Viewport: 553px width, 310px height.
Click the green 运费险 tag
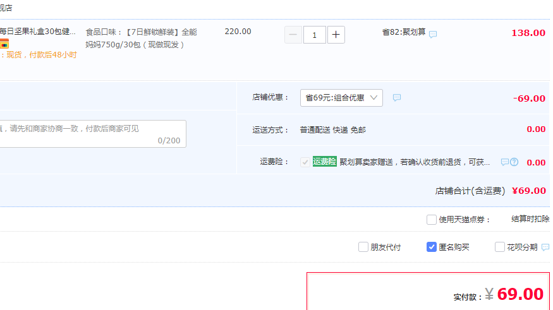click(x=324, y=162)
